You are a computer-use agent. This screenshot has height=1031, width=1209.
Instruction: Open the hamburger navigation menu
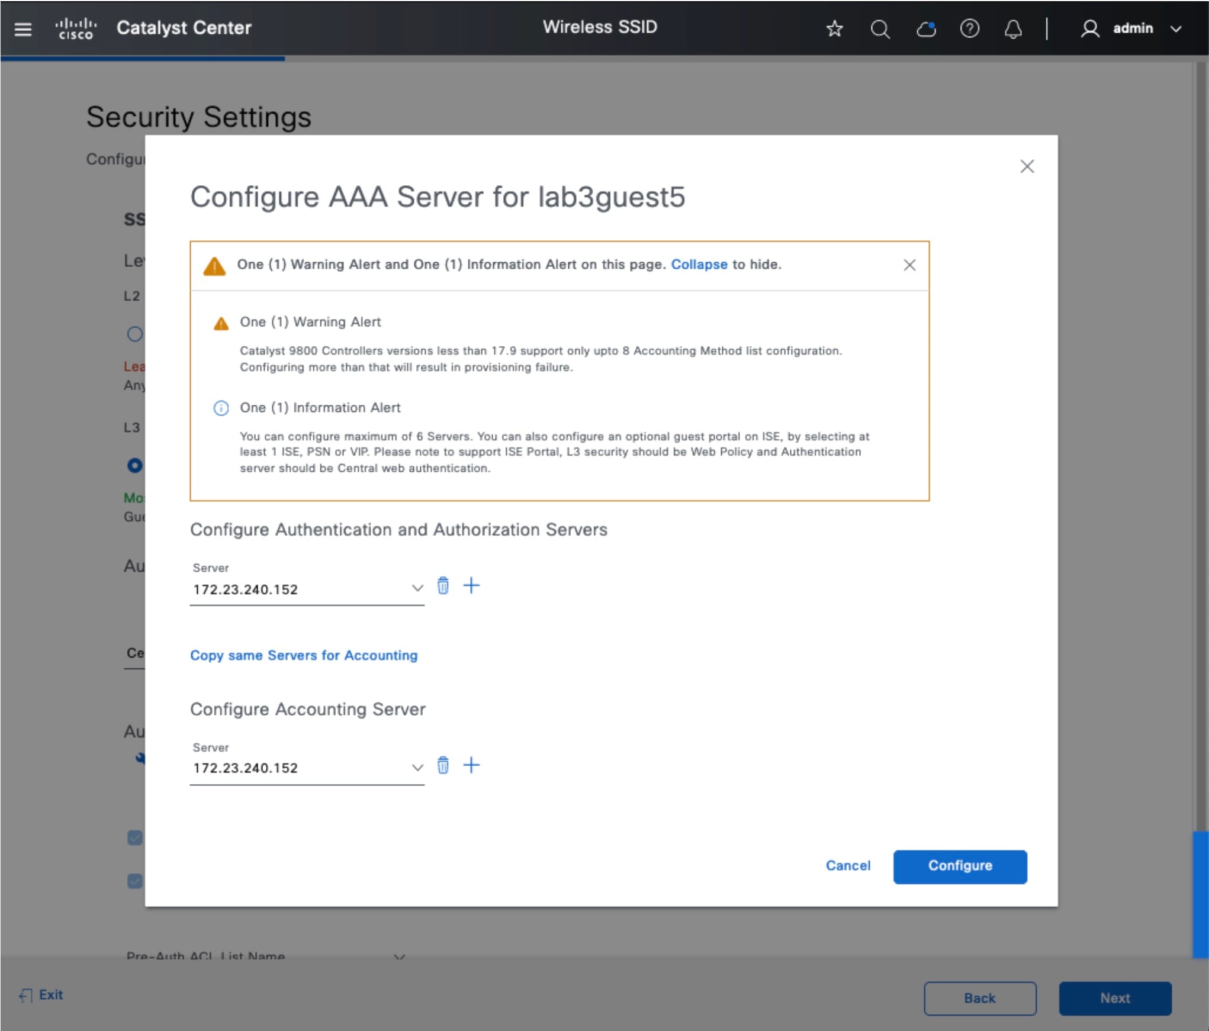(x=22, y=28)
